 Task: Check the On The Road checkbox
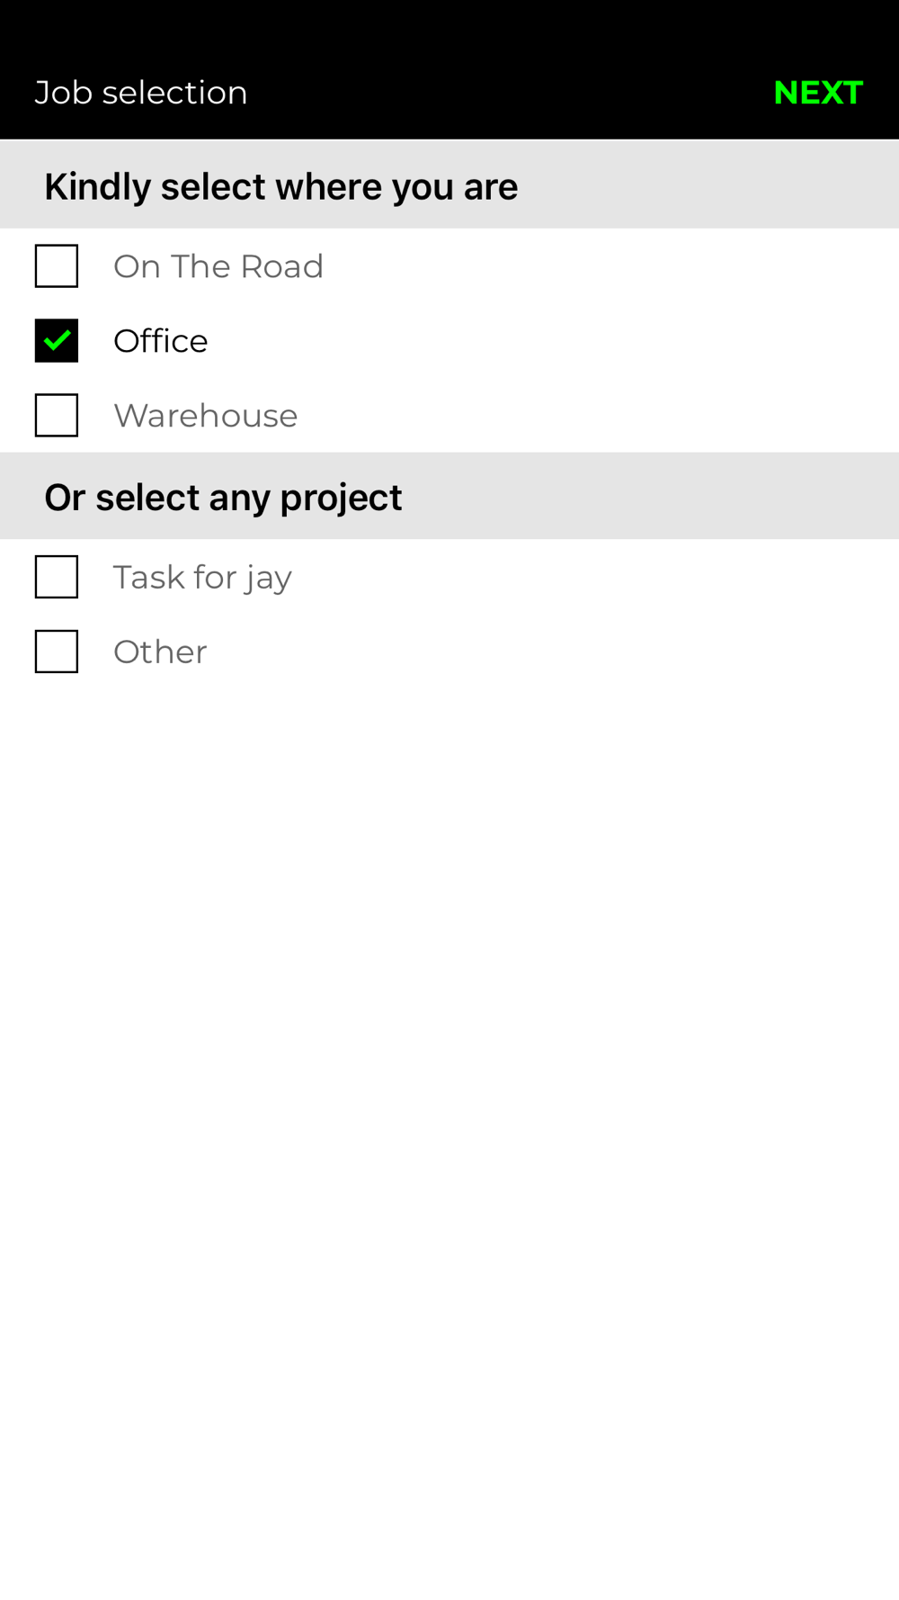pos(57,266)
